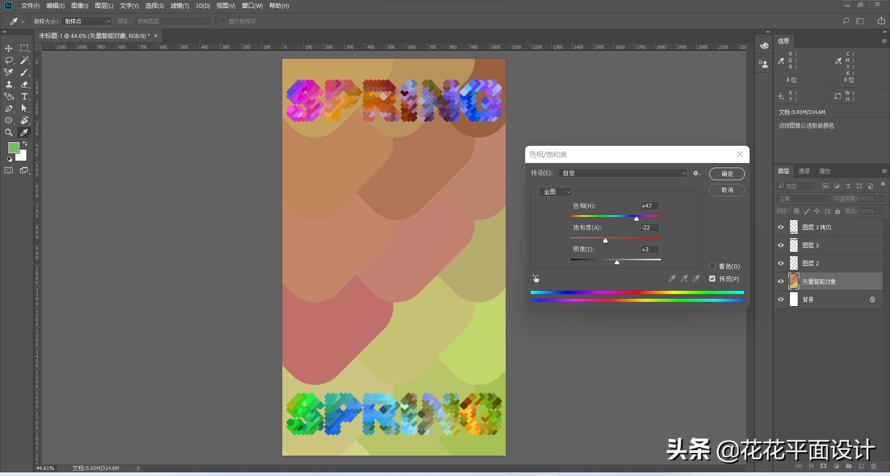This screenshot has height=476, width=890.
Task: Switch to the 通道 tab
Action: 804,171
